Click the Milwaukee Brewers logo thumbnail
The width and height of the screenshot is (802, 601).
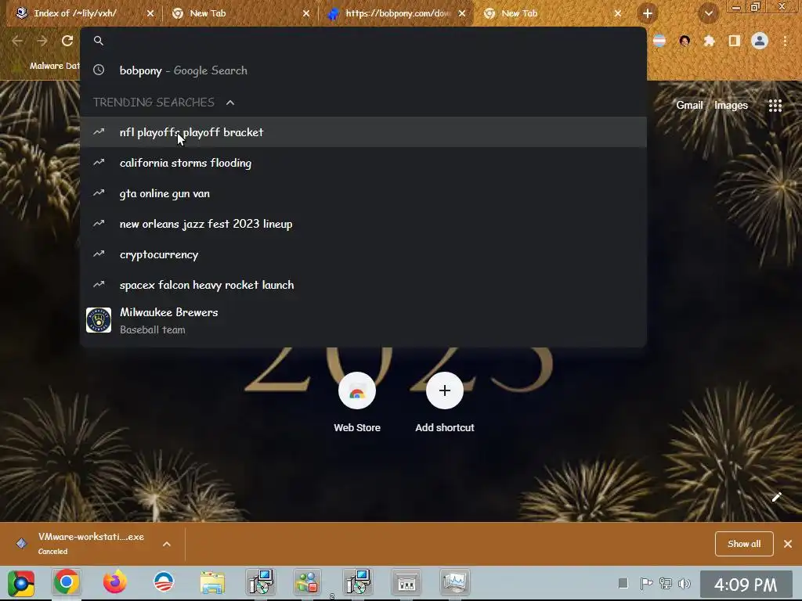[99, 320]
